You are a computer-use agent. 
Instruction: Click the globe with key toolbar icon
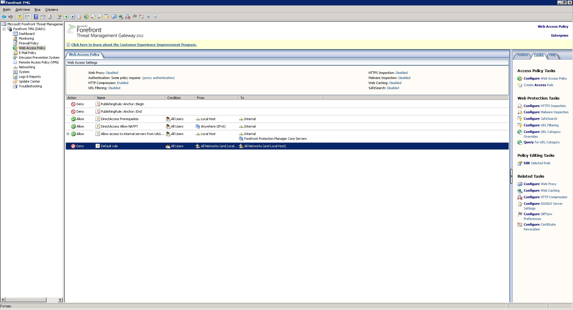(86, 17)
